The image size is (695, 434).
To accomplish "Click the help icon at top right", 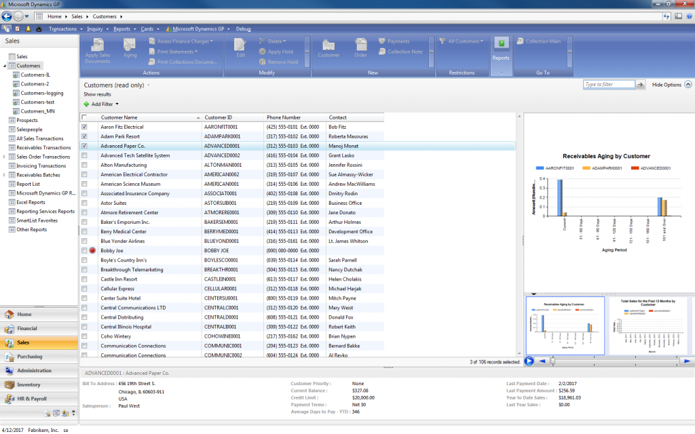I will tap(690, 16).
